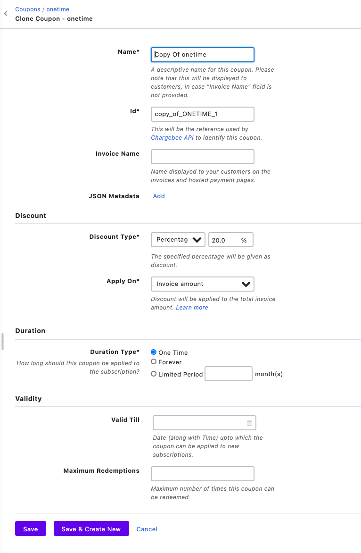361x553 pixels.
Task: Select Forever duration type
Action: (154, 362)
